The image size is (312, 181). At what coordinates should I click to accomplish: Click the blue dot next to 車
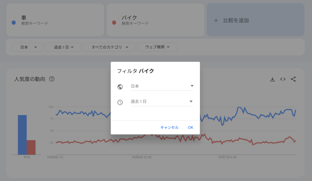tap(14, 23)
